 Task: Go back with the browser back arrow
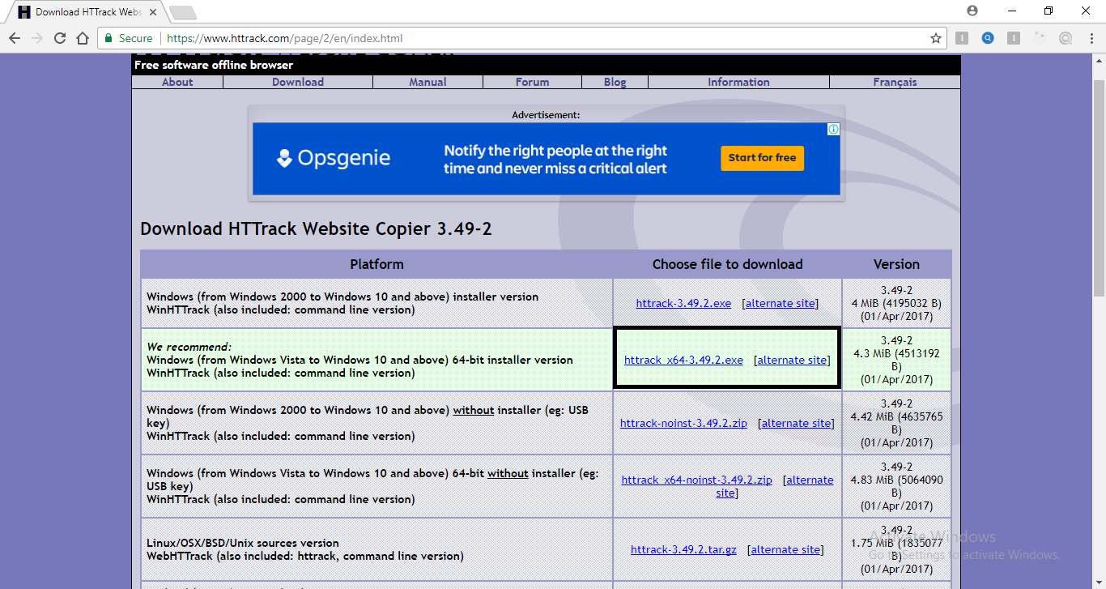[x=15, y=38]
